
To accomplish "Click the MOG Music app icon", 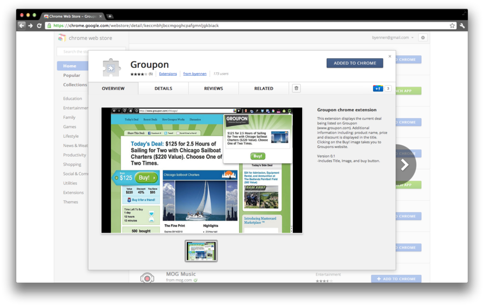I will (147, 278).
